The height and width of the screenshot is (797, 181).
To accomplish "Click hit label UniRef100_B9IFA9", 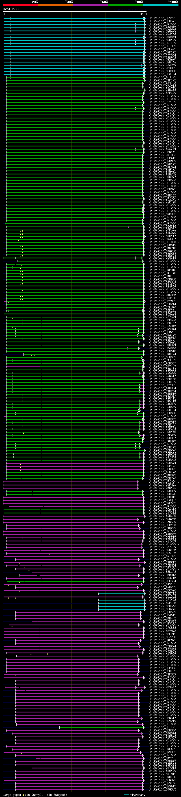I will pyautogui.click(x=162, y=43).
